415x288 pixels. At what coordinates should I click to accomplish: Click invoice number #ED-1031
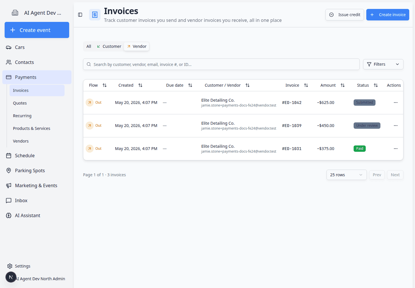coord(292,149)
